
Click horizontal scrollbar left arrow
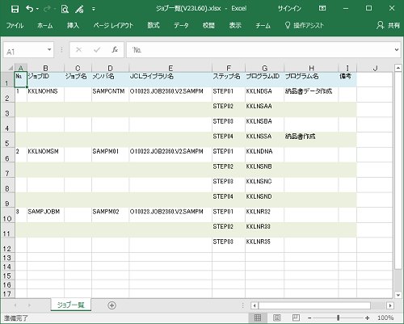click(255, 305)
